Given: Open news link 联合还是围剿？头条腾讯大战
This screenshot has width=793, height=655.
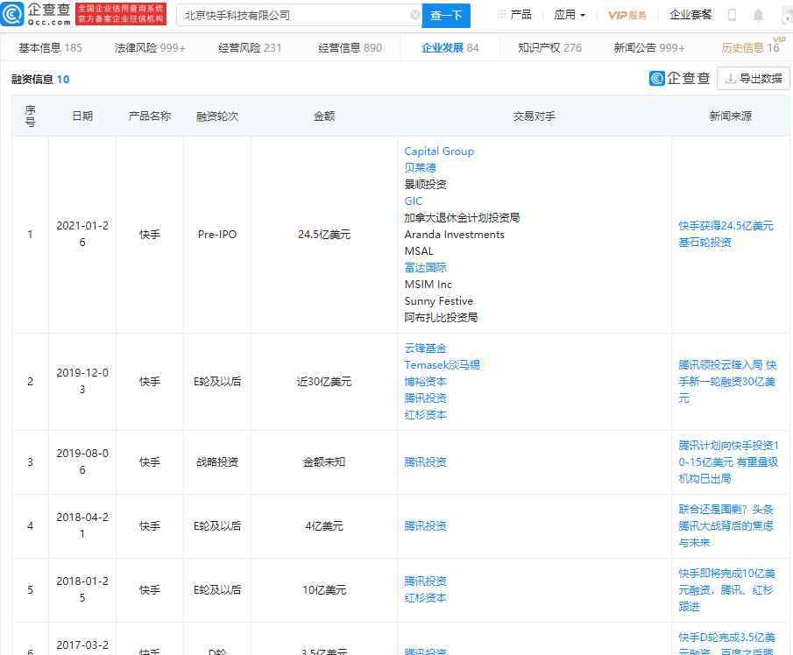Looking at the screenshot, I should point(726,526).
